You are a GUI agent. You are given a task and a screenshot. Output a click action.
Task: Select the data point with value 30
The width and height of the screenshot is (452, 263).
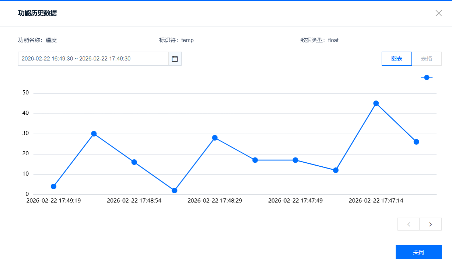pyautogui.click(x=94, y=134)
